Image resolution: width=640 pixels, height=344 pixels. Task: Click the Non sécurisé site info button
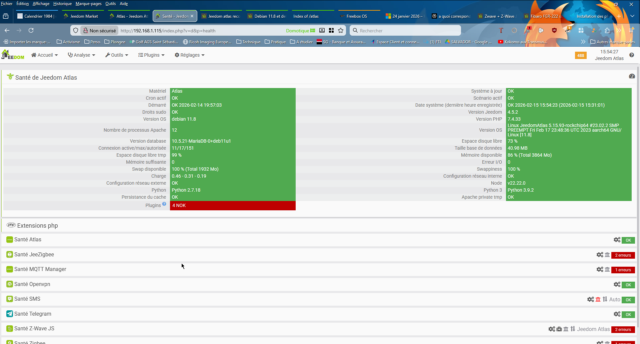click(x=100, y=30)
